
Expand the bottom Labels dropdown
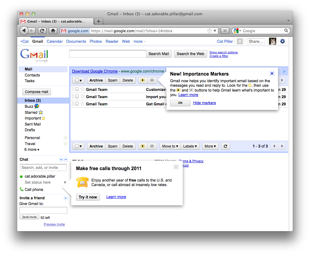(190, 146)
